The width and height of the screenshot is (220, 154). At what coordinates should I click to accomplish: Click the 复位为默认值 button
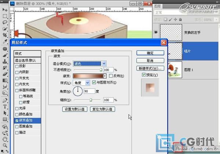pos(102,109)
